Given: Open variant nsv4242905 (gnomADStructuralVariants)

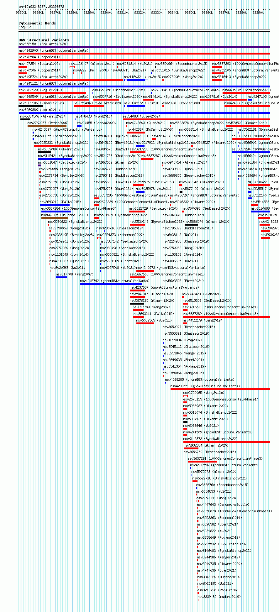Looking at the screenshot, I should click(53, 50).
